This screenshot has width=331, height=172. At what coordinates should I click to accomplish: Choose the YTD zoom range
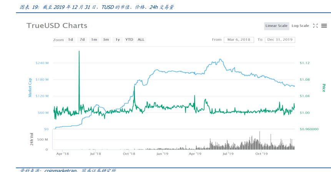point(129,40)
